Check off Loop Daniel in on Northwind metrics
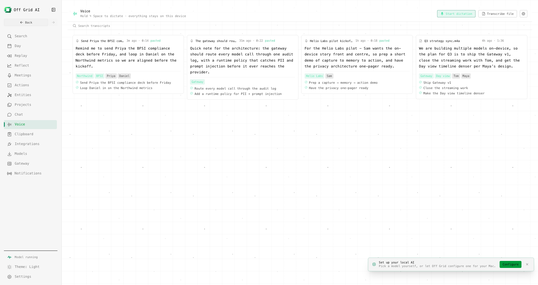 77,88
